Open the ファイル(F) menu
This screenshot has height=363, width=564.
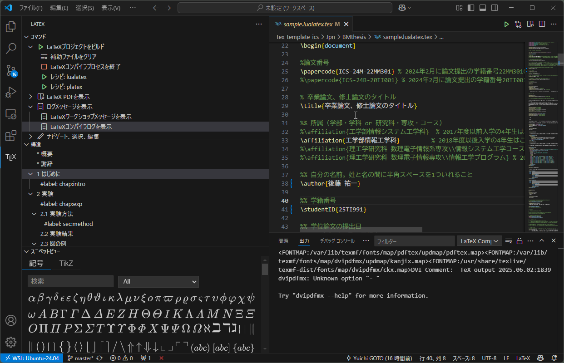pos(31,8)
